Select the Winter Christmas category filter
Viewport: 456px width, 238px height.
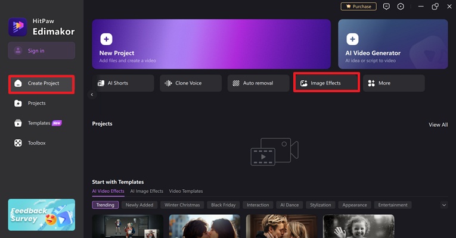(182, 205)
